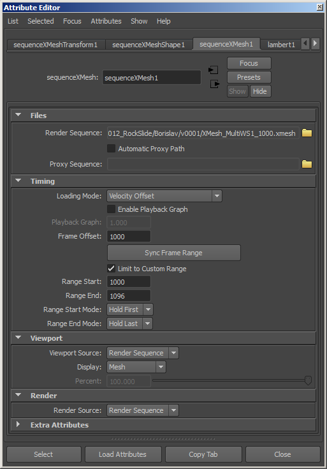
Task: Open the Range Start Mode dropdown
Action: point(130,309)
